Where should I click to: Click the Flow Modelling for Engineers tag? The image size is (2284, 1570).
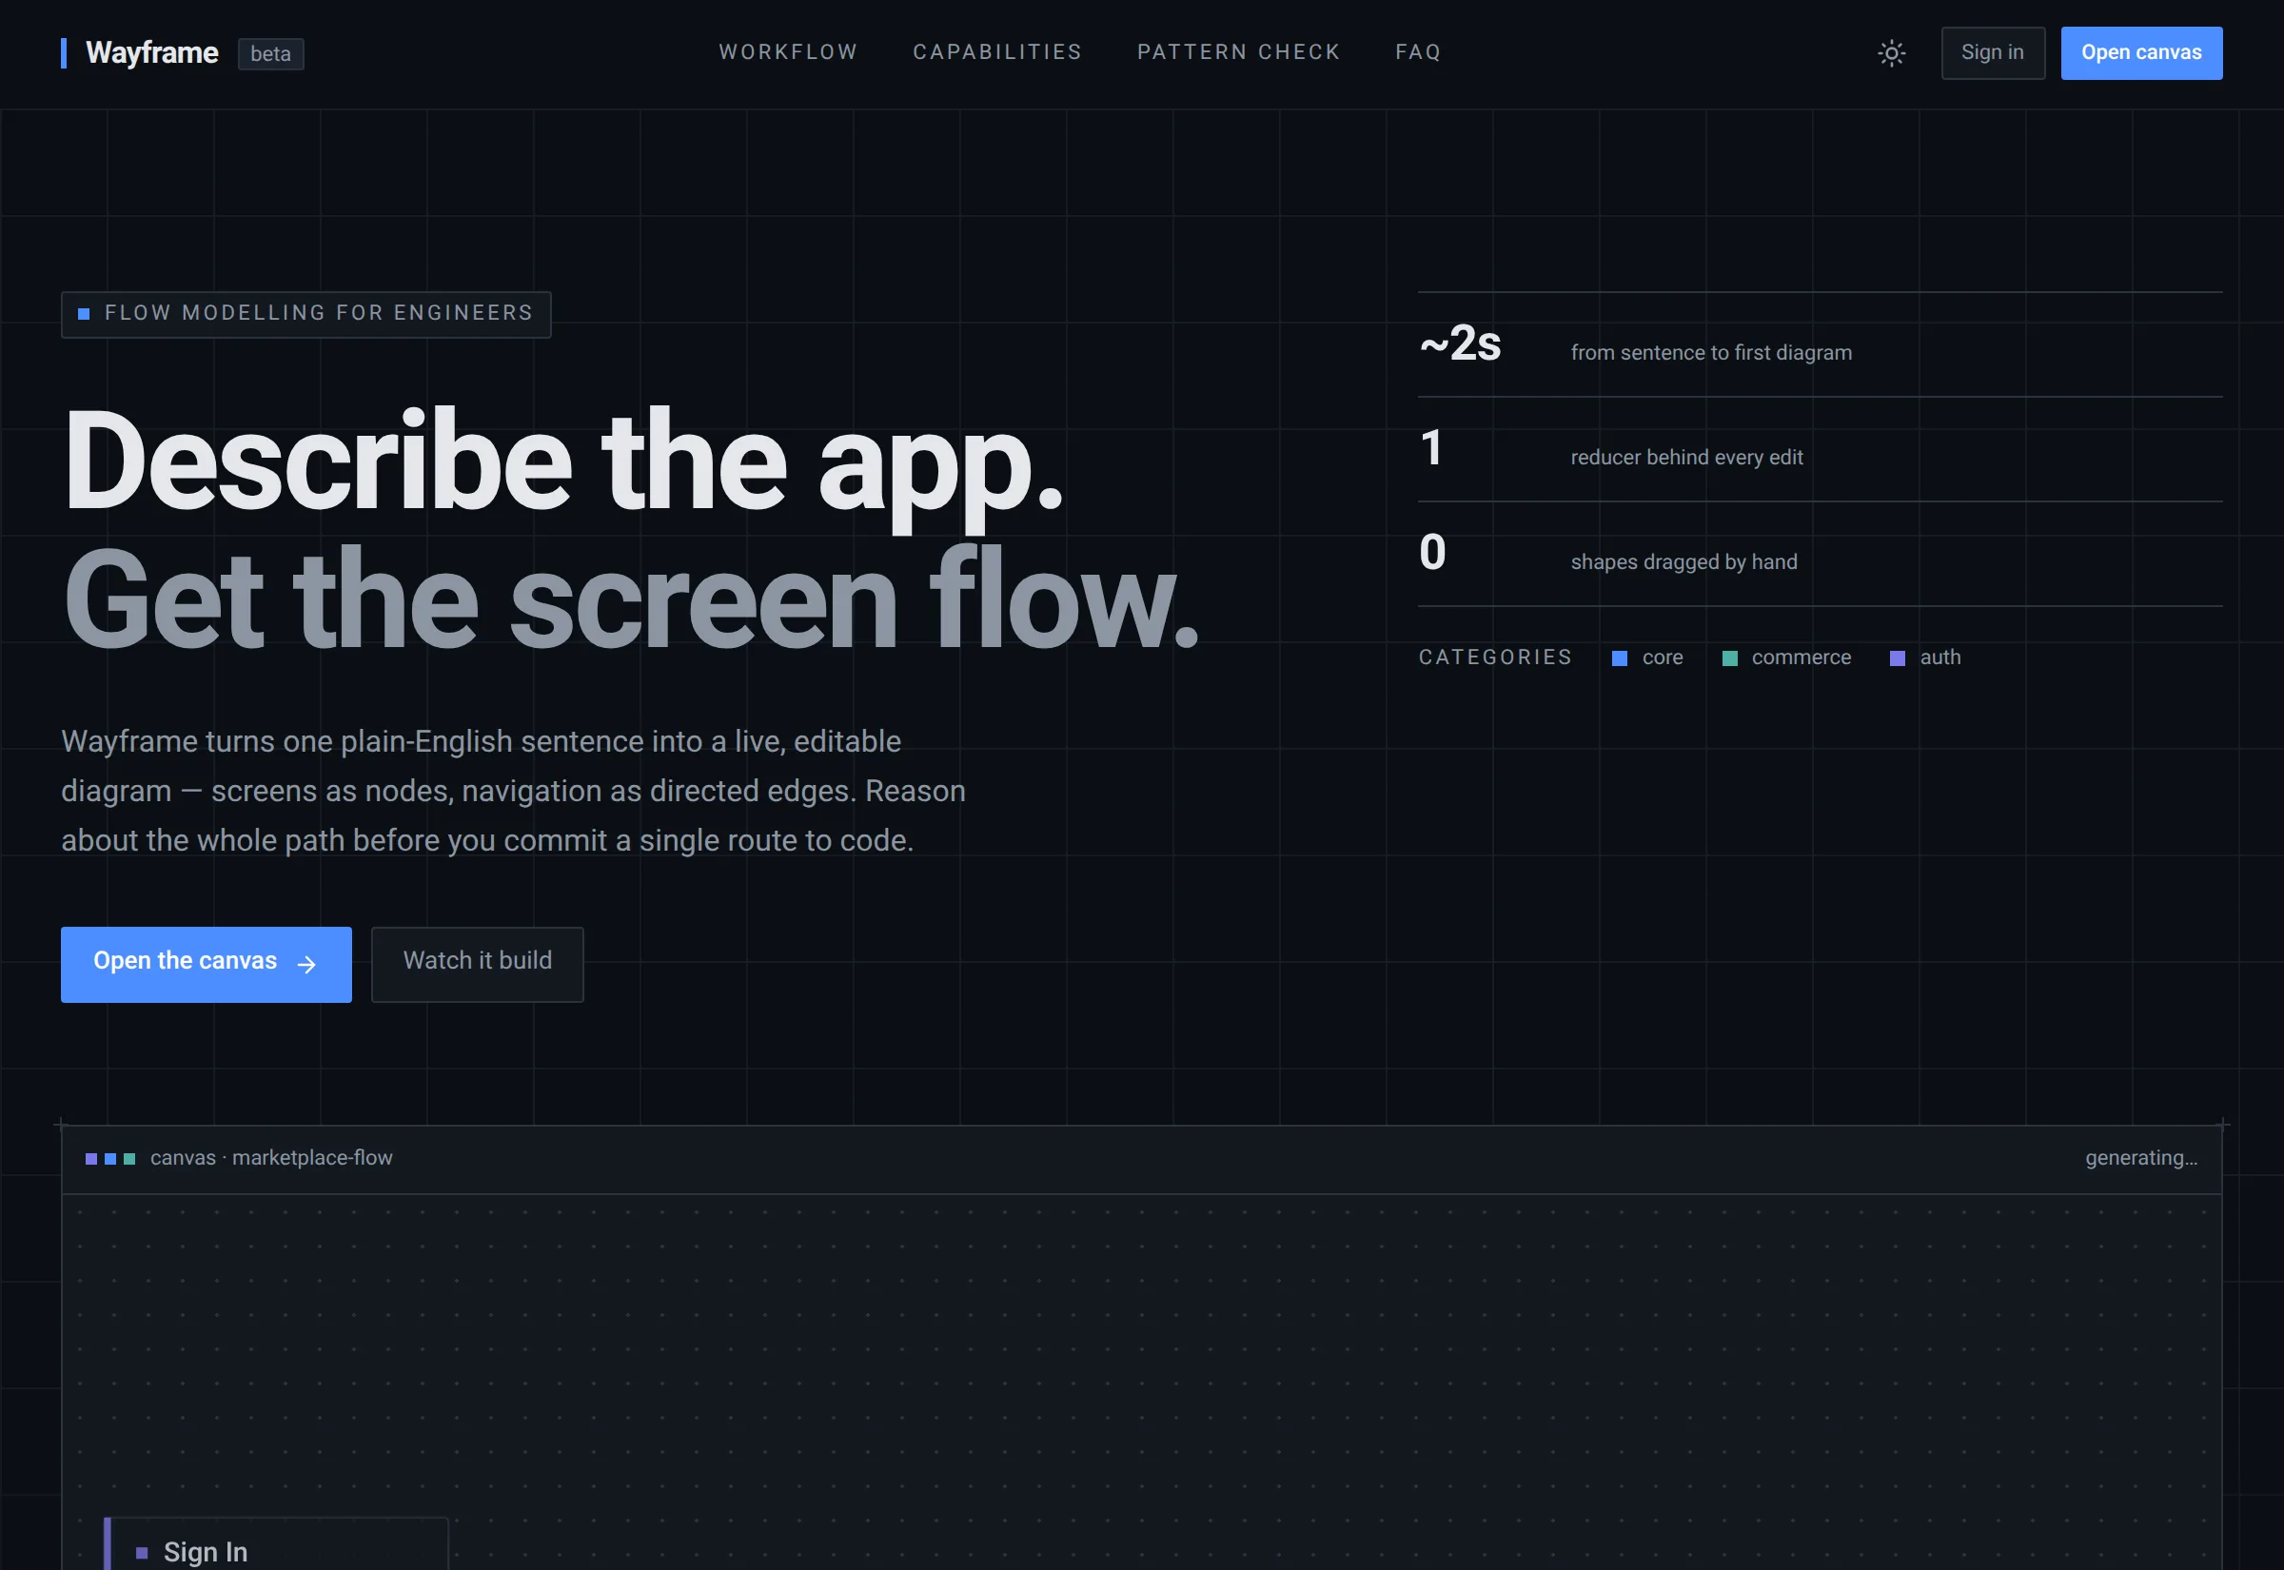point(305,315)
